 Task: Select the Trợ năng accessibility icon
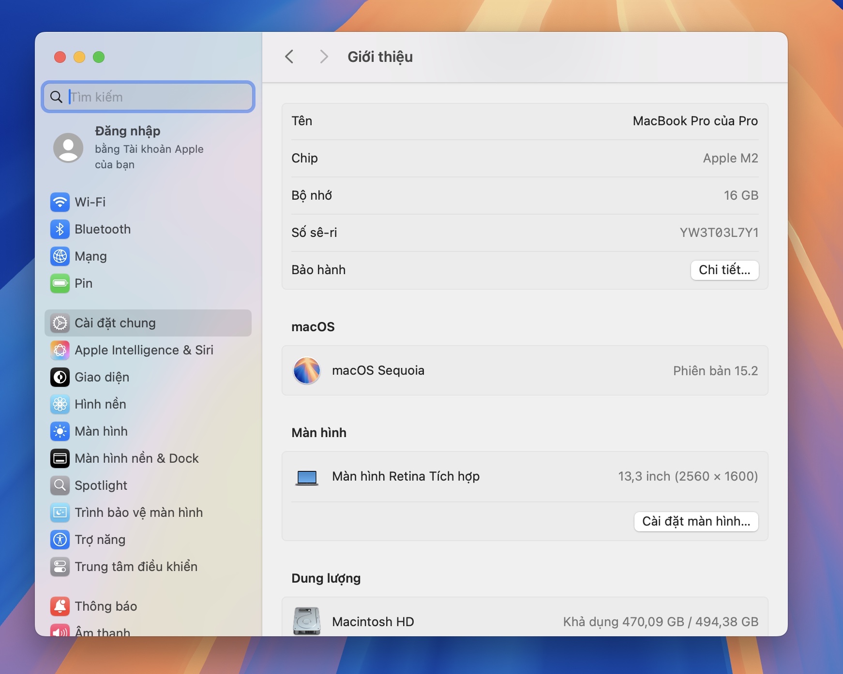pos(60,540)
